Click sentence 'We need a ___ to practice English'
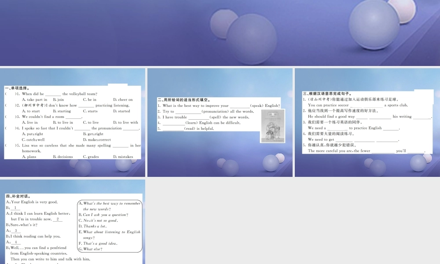The image size is (440, 264). pyautogui.click(x=354, y=128)
